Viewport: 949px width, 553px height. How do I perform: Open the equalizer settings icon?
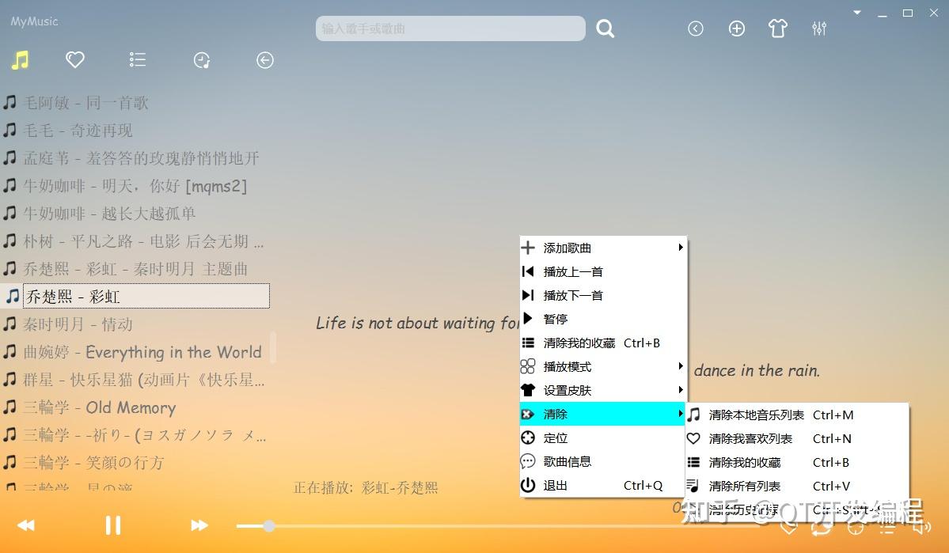pyautogui.click(x=818, y=28)
